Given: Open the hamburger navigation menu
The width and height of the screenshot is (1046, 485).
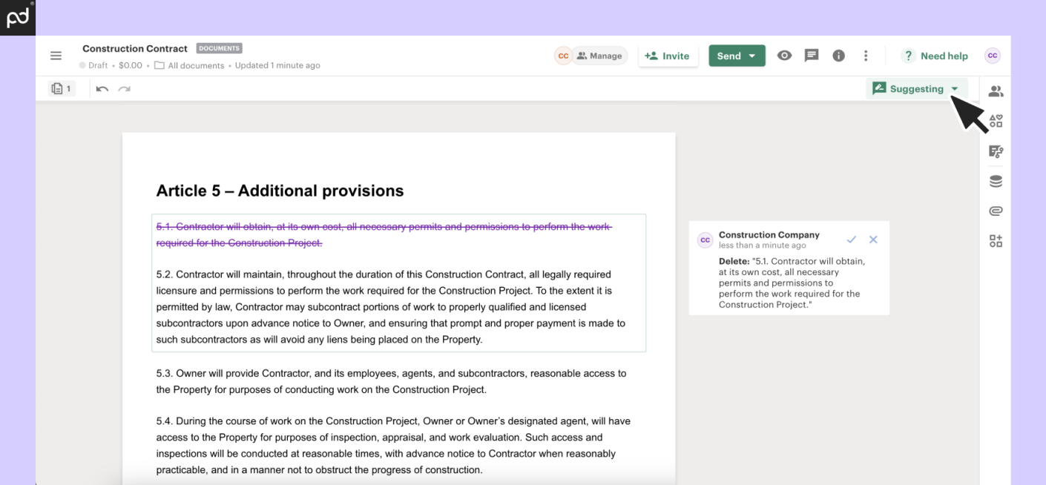Looking at the screenshot, I should pyautogui.click(x=56, y=56).
